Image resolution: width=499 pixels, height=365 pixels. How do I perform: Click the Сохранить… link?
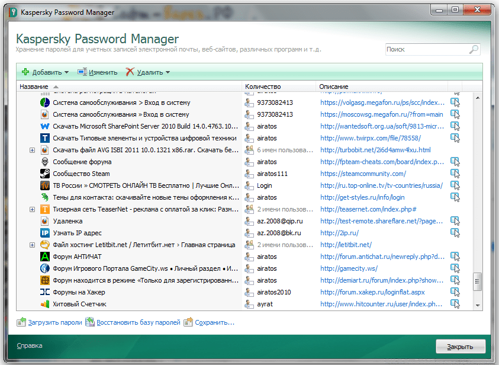(x=215, y=322)
